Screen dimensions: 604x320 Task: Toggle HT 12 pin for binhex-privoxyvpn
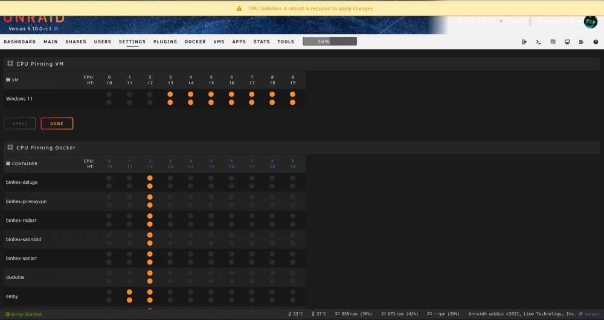[150, 205]
